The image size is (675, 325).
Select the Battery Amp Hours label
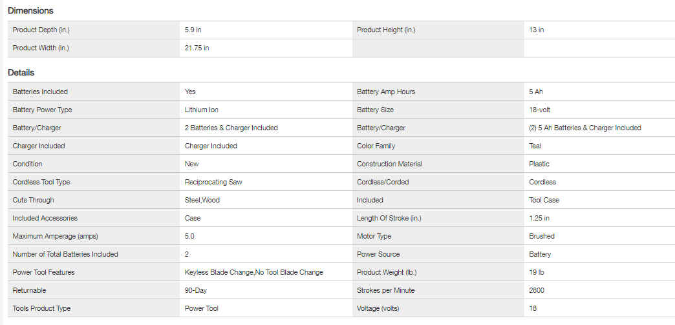[x=386, y=92]
